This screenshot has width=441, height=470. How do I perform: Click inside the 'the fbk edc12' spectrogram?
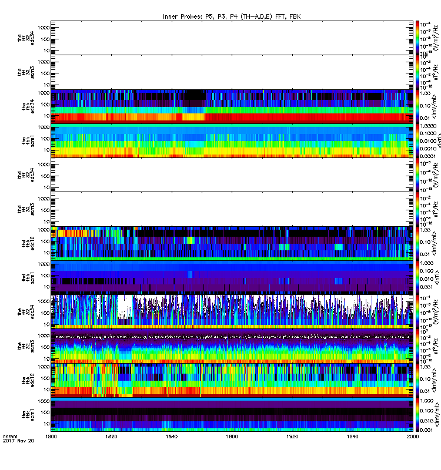click(x=232, y=380)
